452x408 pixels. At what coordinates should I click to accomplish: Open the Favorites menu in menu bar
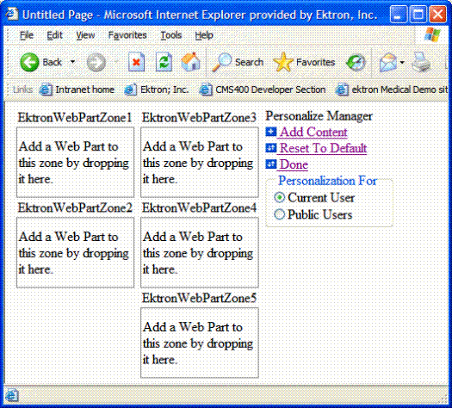point(127,35)
